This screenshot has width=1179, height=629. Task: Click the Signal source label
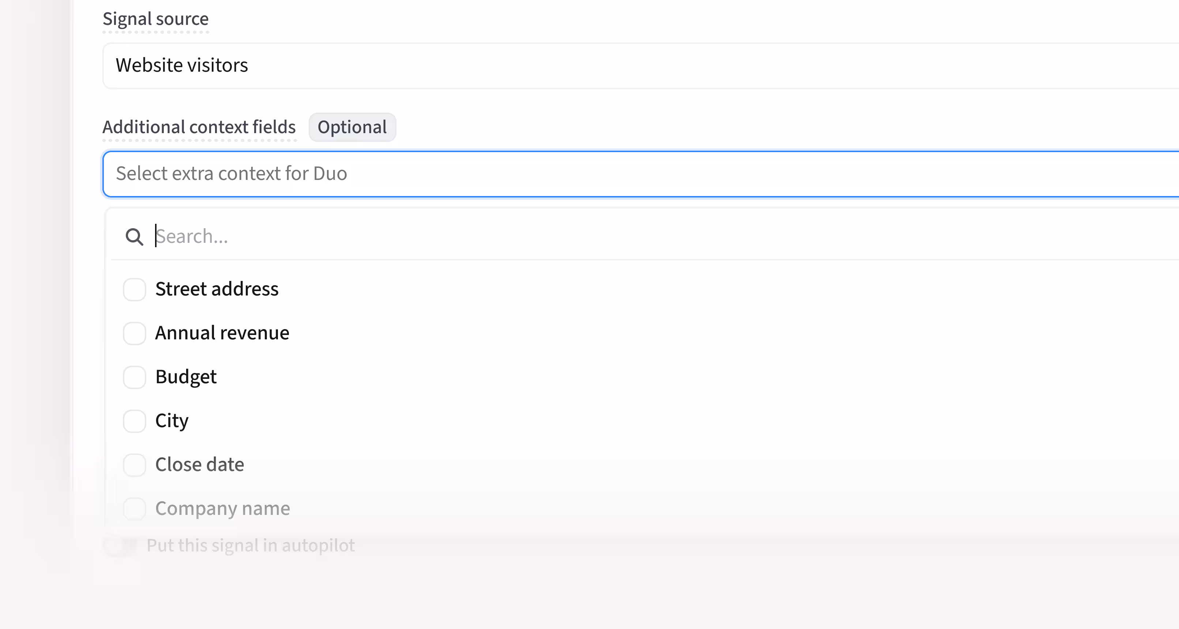(156, 19)
